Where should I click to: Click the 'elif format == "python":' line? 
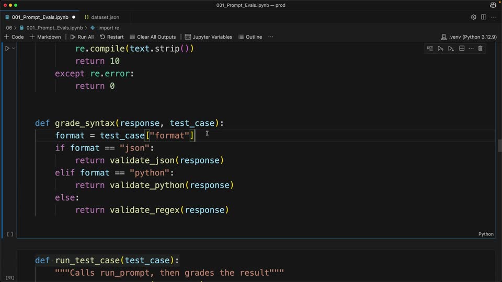tap(115, 173)
